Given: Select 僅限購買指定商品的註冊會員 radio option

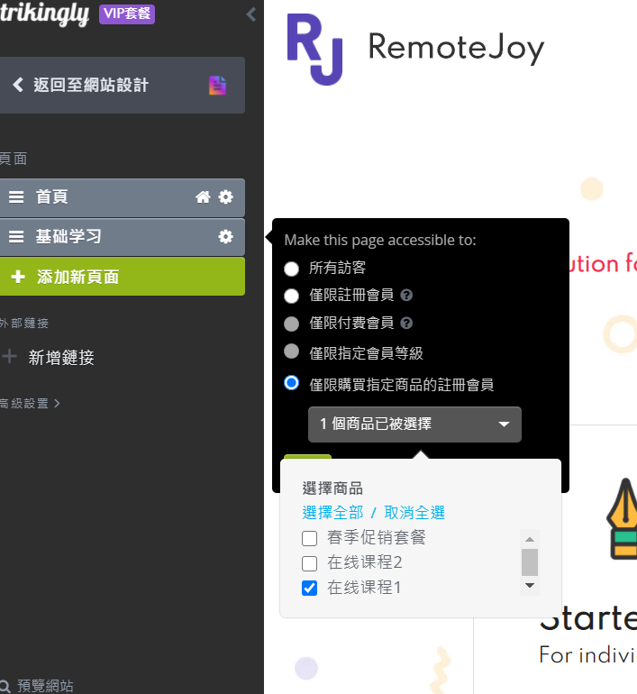Looking at the screenshot, I should pyautogui.click(x=292, y=382).
